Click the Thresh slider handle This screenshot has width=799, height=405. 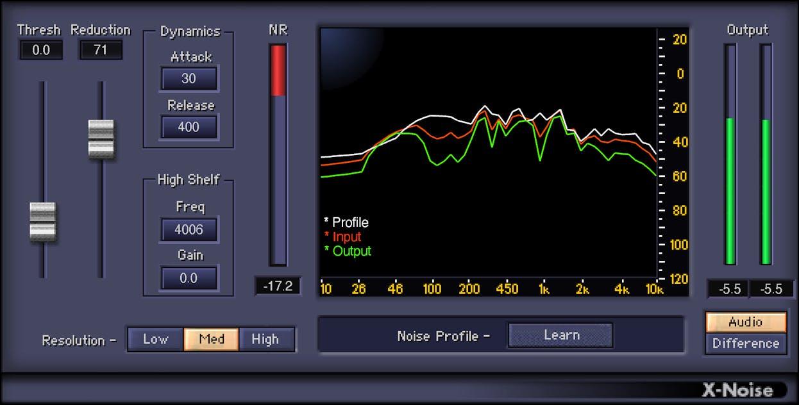tap(43, 221)
